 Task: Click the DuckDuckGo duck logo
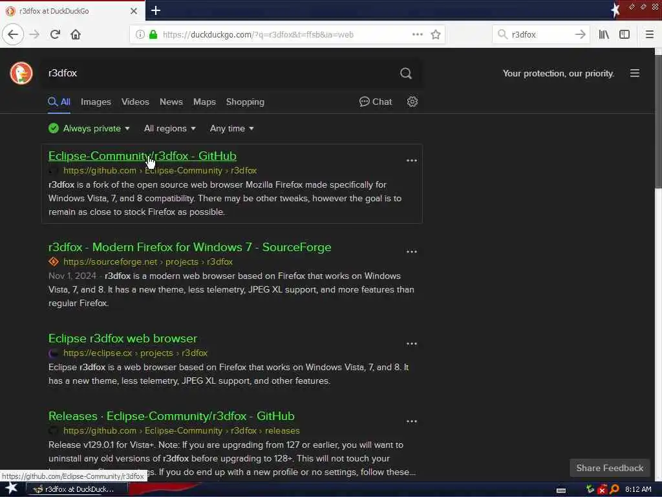tap(21, 73)
